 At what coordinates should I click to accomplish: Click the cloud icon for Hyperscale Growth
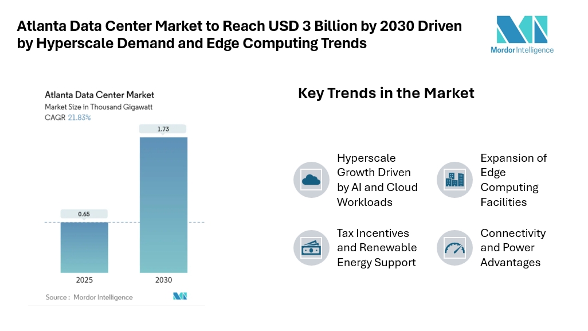pyautogui.click(x=311, y=180)
